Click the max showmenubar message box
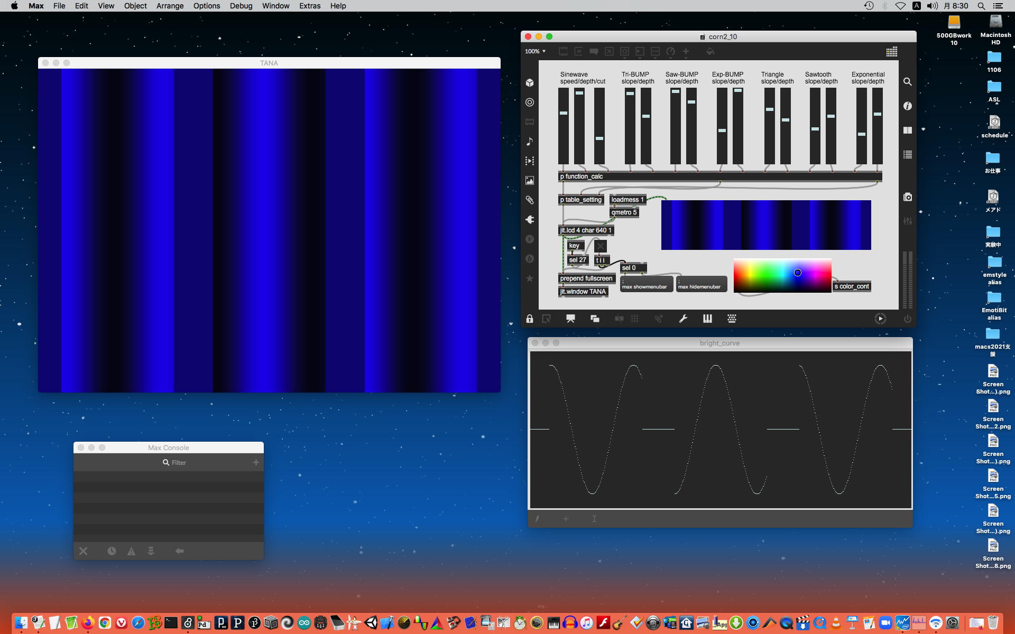This screenshot has height=634, width=1015. pos(646,284)
